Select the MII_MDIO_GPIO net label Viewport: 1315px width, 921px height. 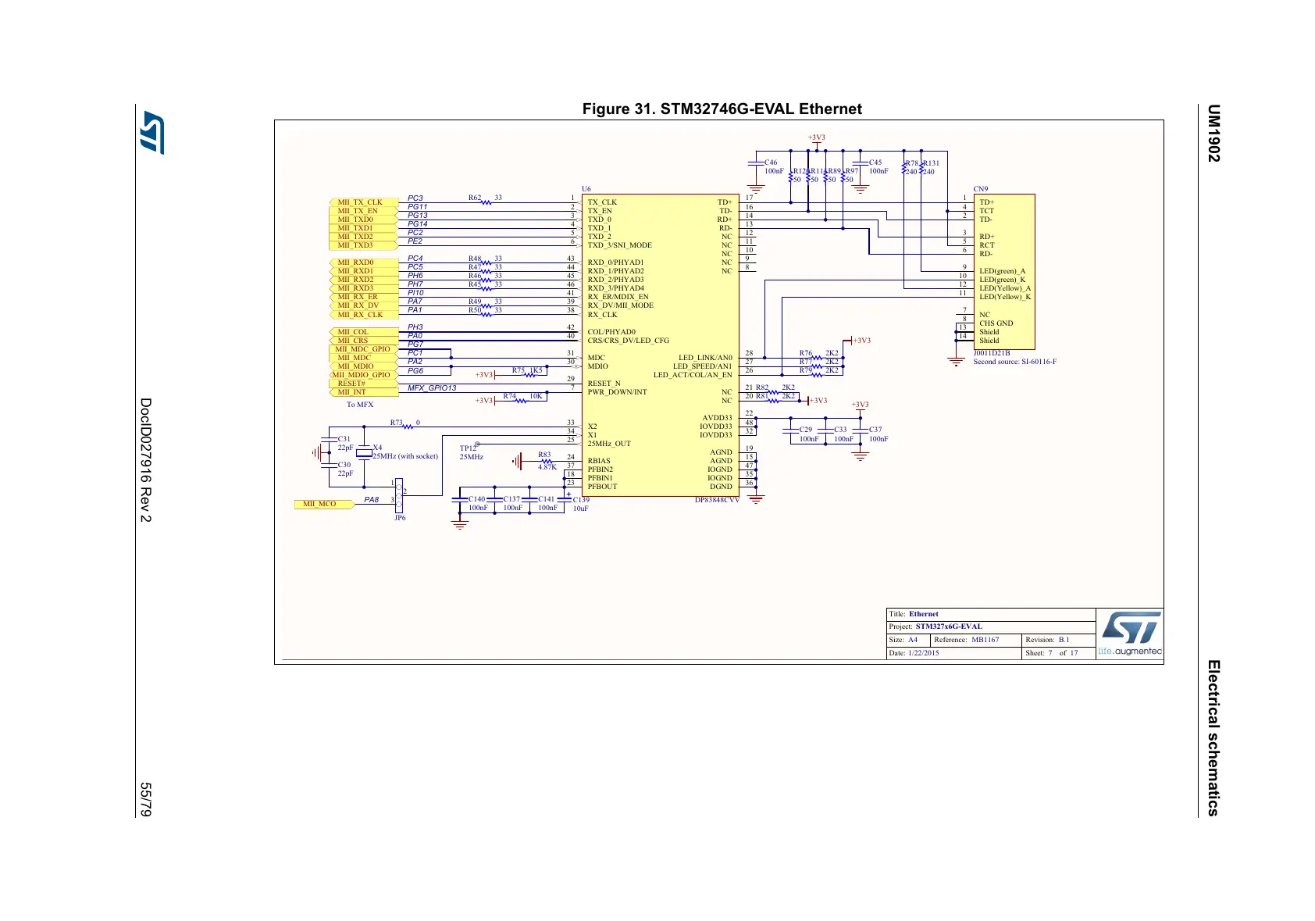(x=363, y=375)
